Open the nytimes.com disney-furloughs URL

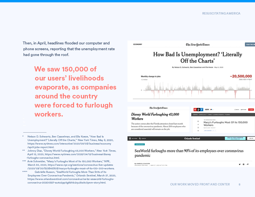(x=69, y=156)
